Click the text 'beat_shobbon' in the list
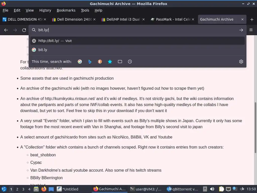Viewport: 257px width, 193px height. [43, 155]
